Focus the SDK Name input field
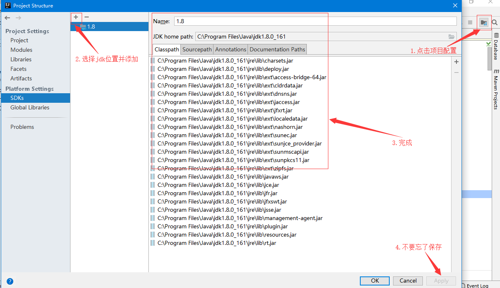 coord(315,21)
